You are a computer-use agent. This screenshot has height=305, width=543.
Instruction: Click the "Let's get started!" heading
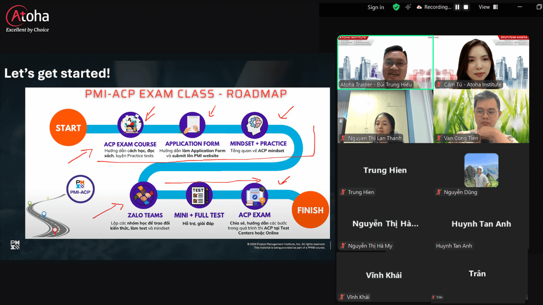coord(57,73)
